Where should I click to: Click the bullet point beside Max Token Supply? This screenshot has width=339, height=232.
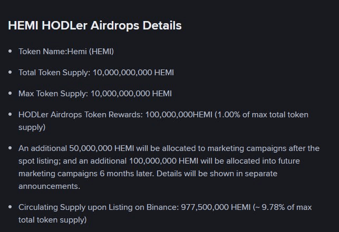click(x=10, y=94)
